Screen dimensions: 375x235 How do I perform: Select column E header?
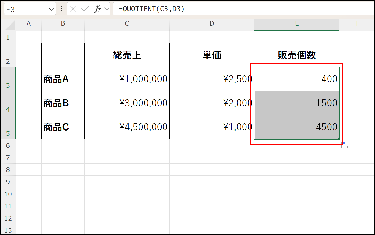pyautogui.click(x=296, y=23)
